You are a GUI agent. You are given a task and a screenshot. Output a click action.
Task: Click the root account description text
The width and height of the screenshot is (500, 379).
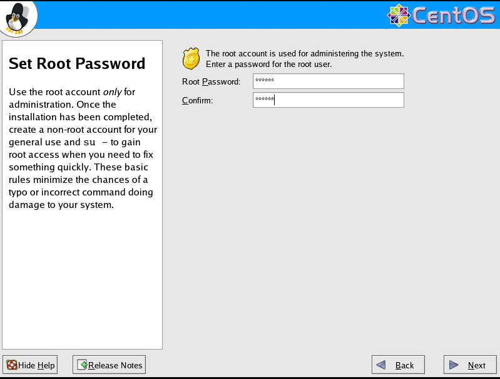point(305,59)
